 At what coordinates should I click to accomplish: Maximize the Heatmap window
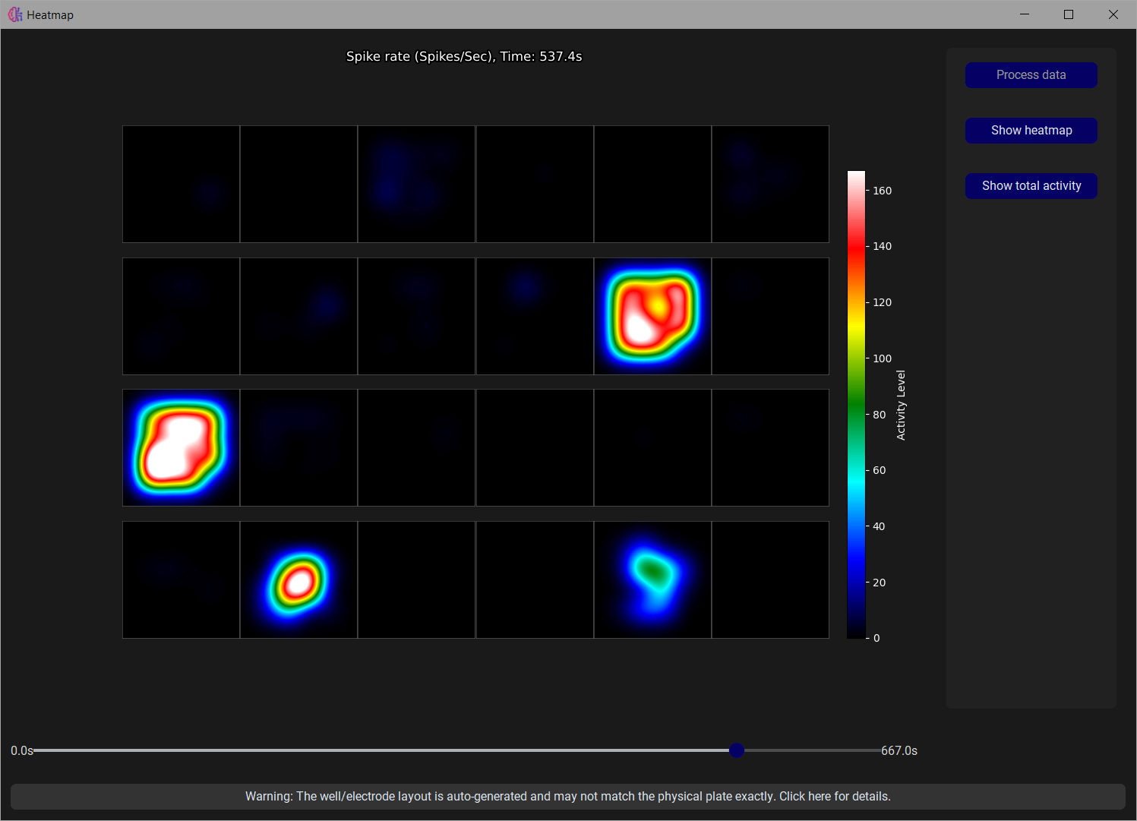[1069, 14]
